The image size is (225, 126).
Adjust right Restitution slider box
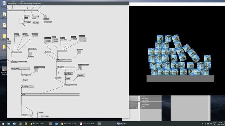click(x=83, y=39)
